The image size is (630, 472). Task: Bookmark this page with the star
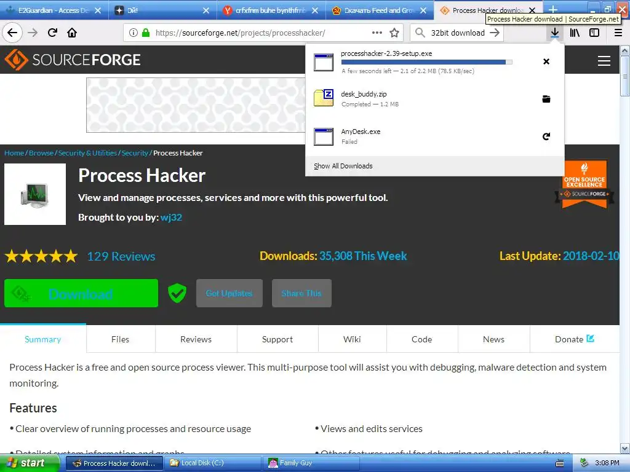point(394,33)
